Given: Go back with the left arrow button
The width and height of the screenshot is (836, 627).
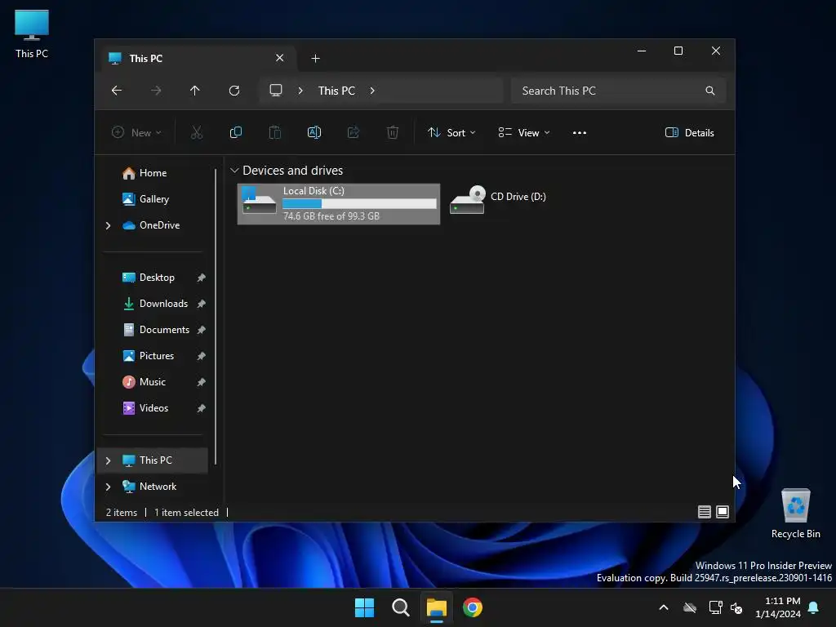Looking at the screenshot, I should [x=116, y=91].
